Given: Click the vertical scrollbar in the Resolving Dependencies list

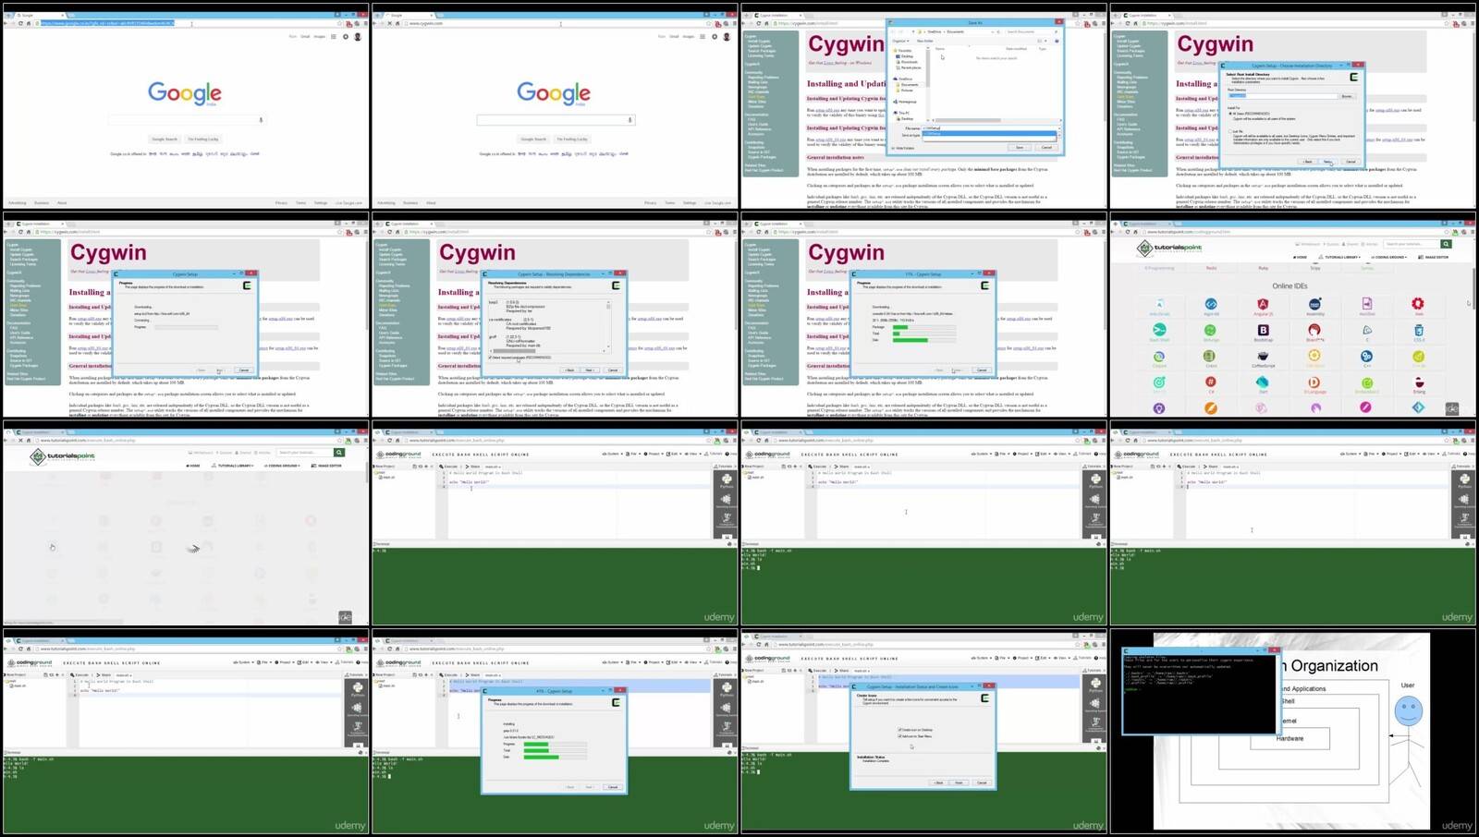Looking at the screenshot, I should (x=608, y=324).
